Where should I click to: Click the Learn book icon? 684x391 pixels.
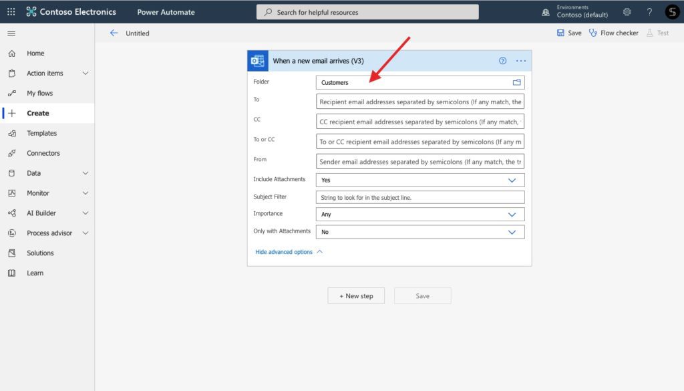[12, 273]
